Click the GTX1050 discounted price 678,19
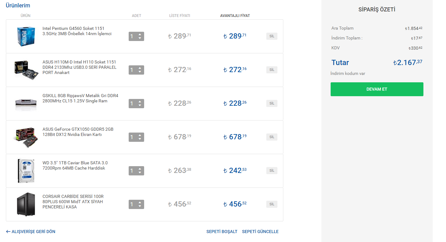The width and height of the screenshot is (446, 242). [x=235, y=137]
